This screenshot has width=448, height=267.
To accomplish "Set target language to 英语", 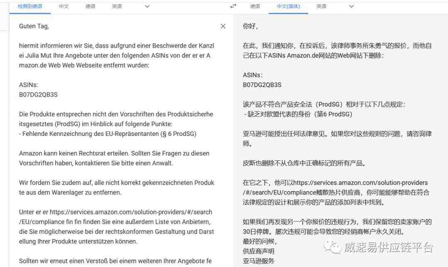I will (321, 6).
